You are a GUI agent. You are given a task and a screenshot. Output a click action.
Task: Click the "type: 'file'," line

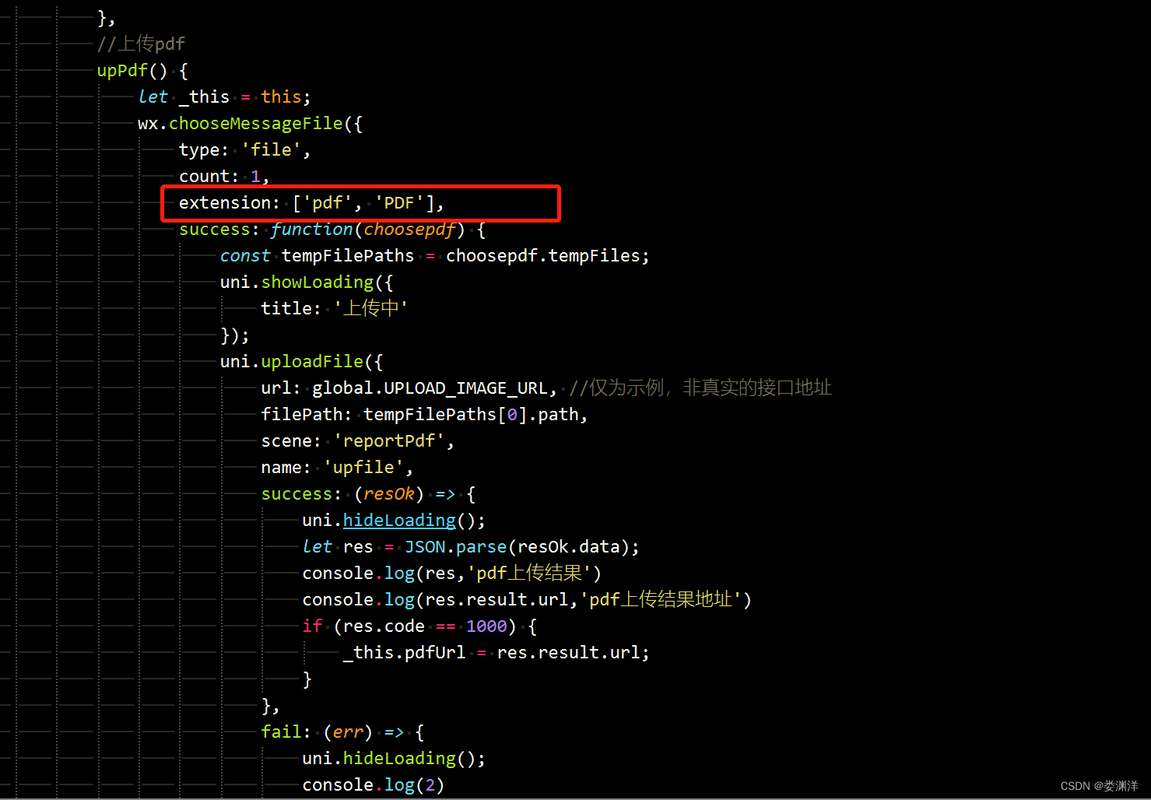tap(244, 149)
